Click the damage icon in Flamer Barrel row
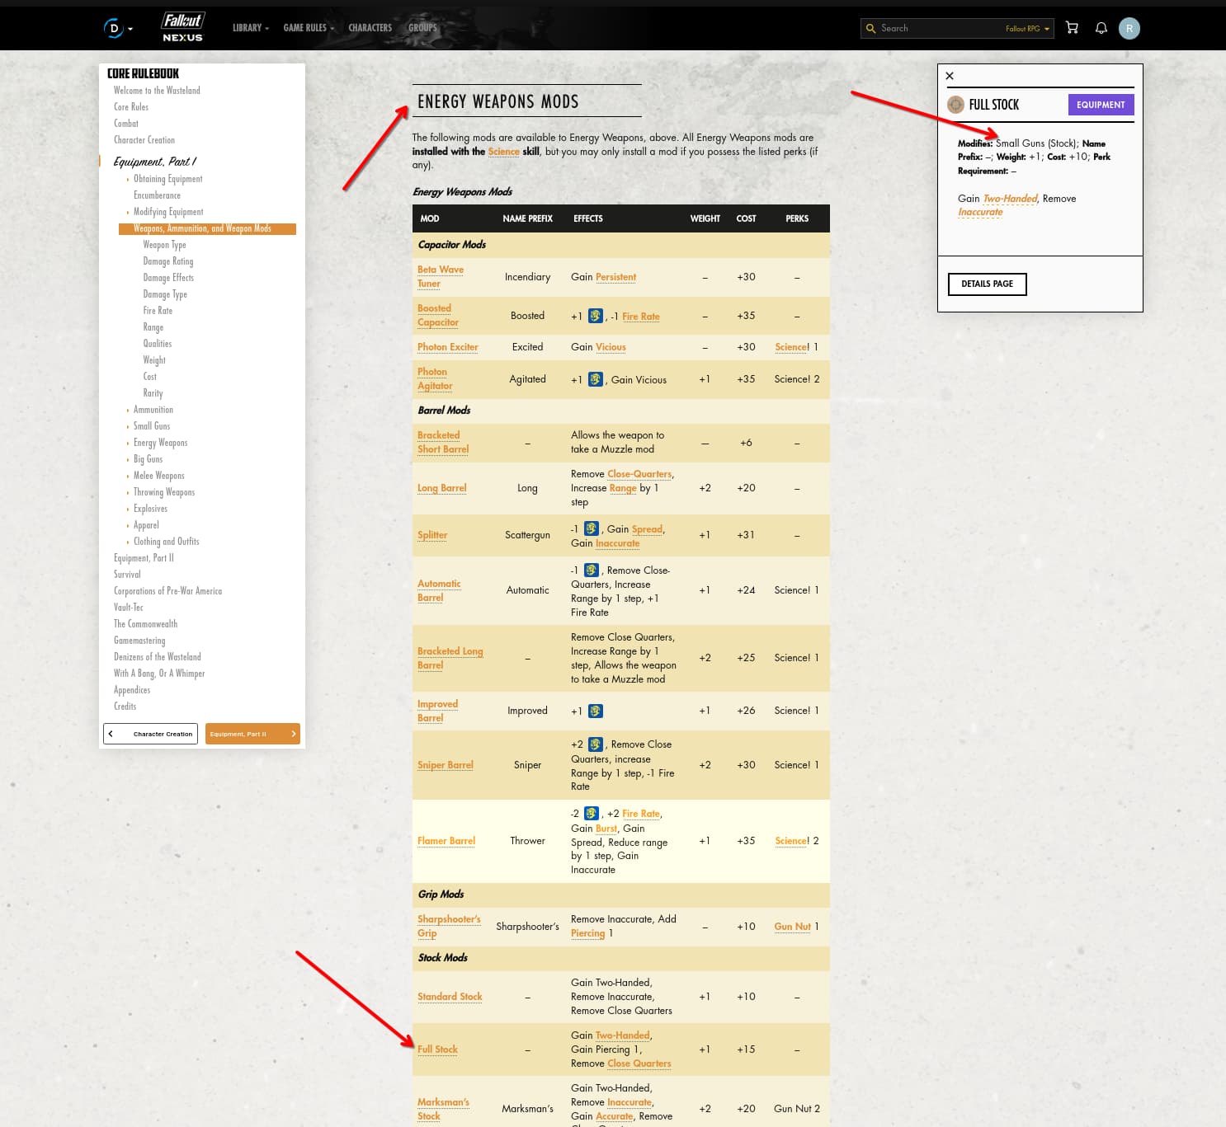This screenshot has height=1127, width=1226. (x=592, y=814)
